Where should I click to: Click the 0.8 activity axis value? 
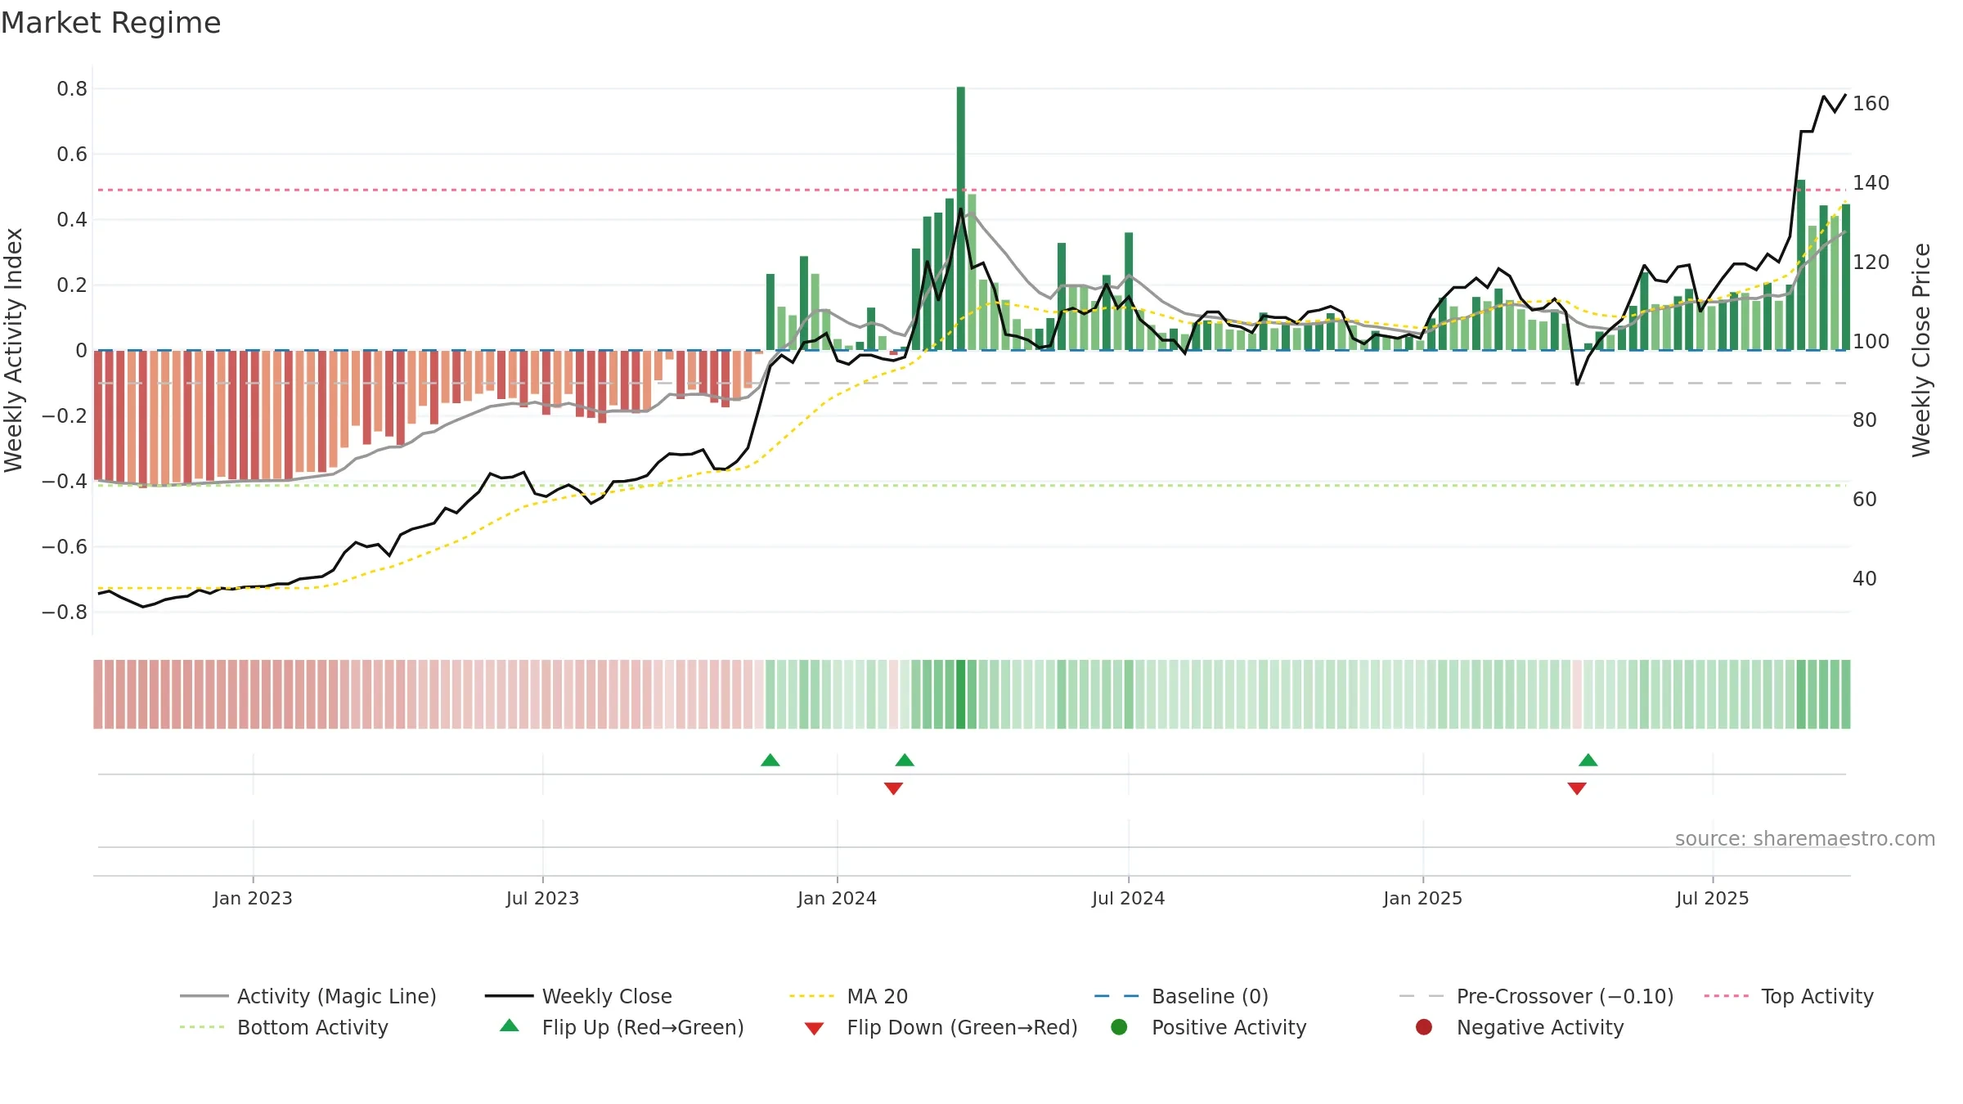pyautogui.click(x=72, y=89)
